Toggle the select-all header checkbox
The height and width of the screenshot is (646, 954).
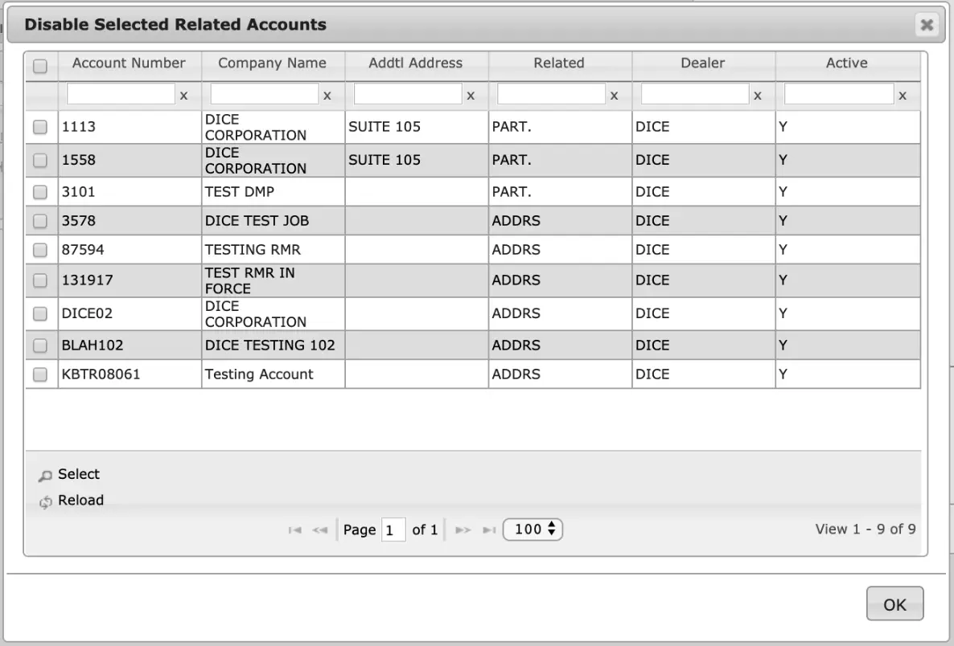pyautogui.click(x=40, y=66)
